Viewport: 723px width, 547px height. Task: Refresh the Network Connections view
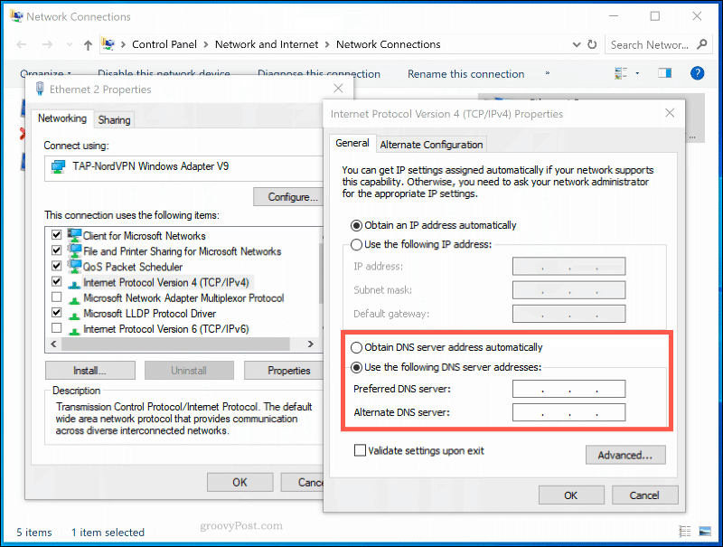[x=592, y=44]
